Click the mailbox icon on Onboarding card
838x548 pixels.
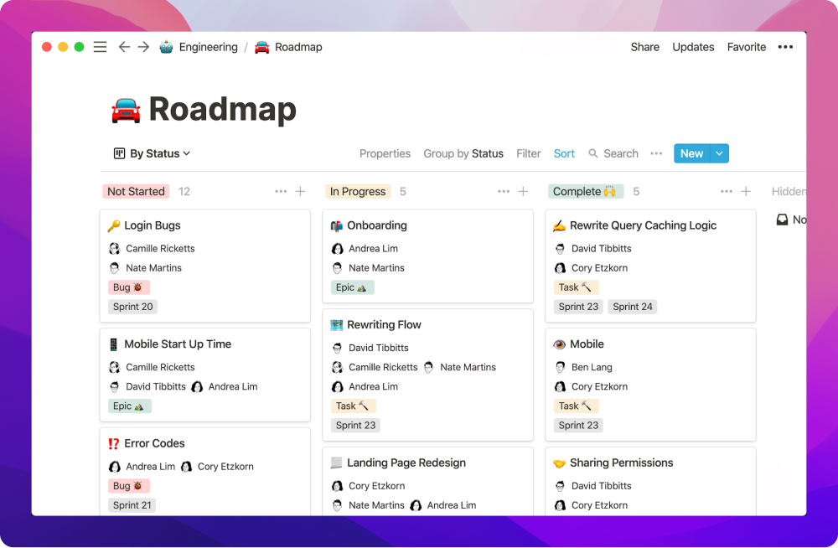click(x=337, y=225)
